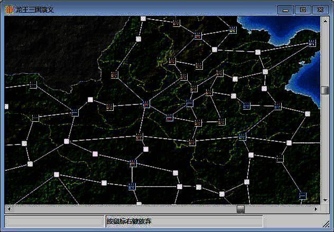The height and width of the screenshot is (232, 334).
Task: Select the city icon in the map's bottom-right corner
Action: tap(303, 196)
